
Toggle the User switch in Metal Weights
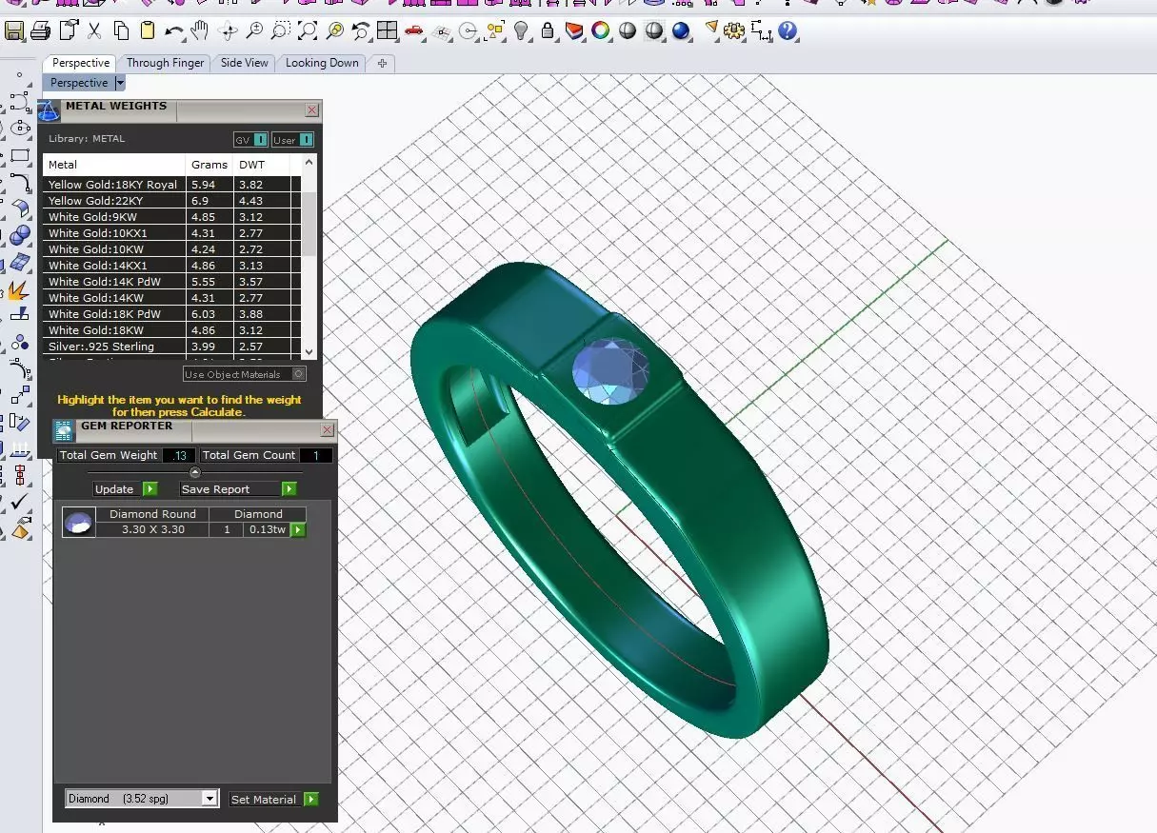pyautogui.click(x=292, y=140)
